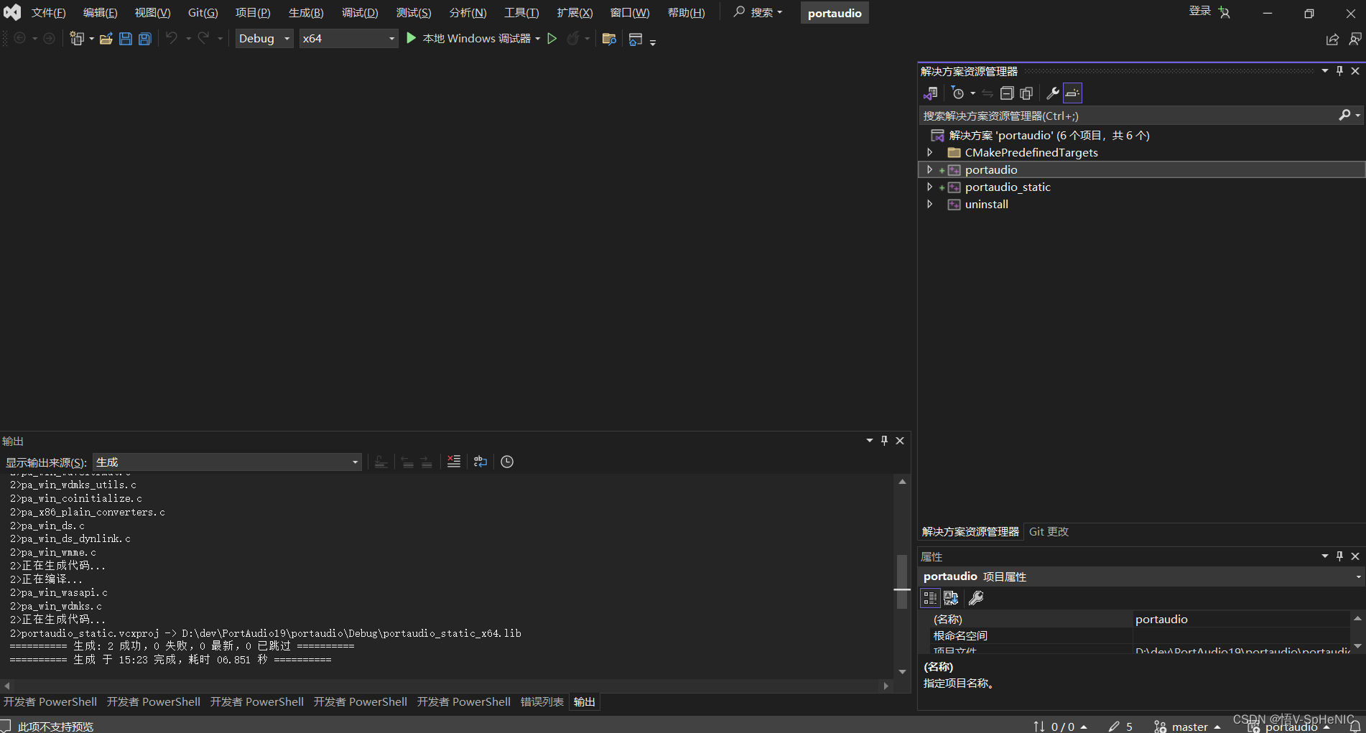Click the (名称) property value portaudio
The width and height of the screenshot is (1366, 733).
(1241, 620)
